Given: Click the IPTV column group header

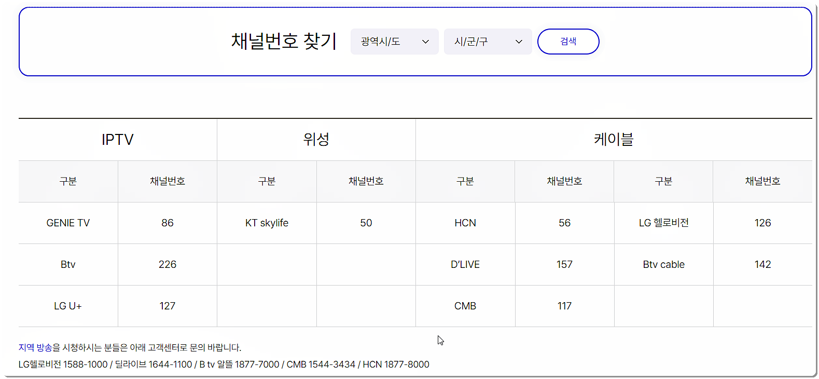Looking at the screenshot, I should coord(118,140).
